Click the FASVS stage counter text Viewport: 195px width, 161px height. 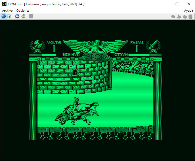(137, 43)
